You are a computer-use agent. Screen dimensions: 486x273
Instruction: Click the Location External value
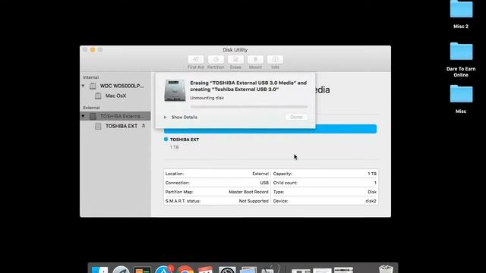260,174
